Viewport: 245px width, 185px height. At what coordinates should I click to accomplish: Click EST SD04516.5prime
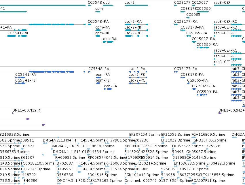102,175
